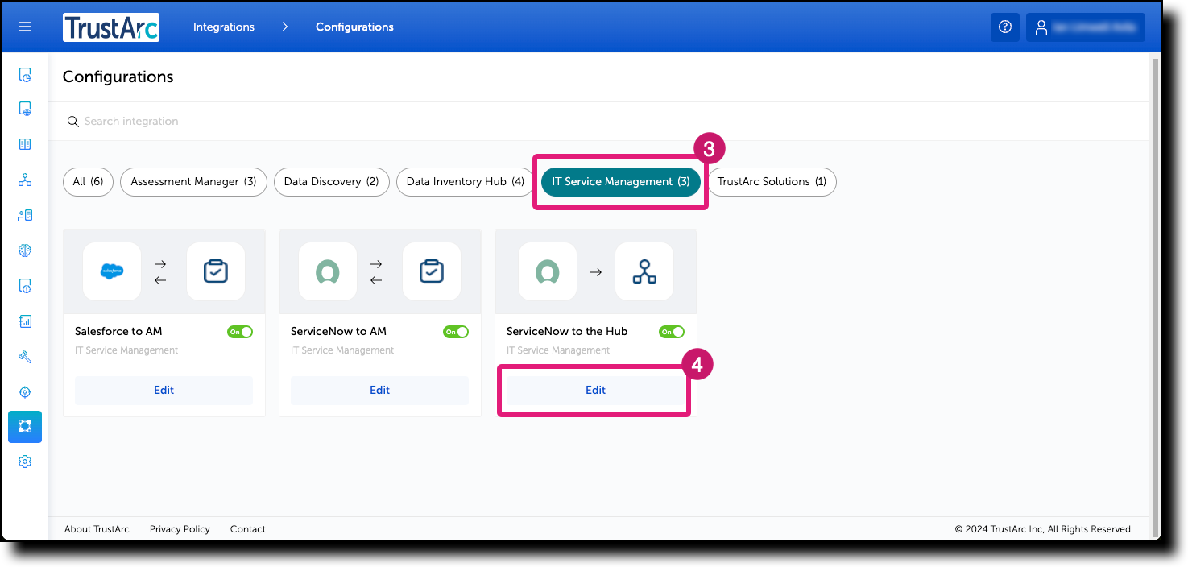Click the TrustArc logo
This screenshot has width=1188, height=567.
[x=110, y=27]
